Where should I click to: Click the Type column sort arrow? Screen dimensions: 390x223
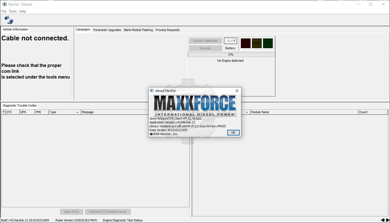77,112
